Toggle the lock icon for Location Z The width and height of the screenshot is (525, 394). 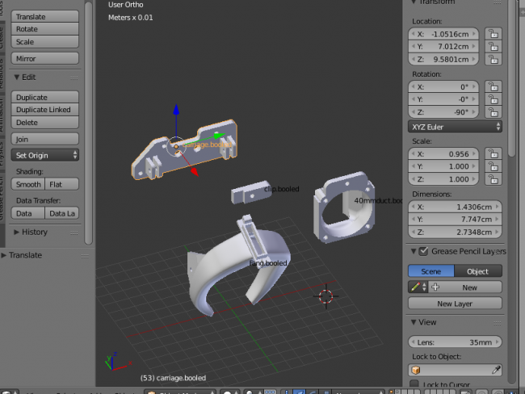pyautogui.click(x=491, y=59)
